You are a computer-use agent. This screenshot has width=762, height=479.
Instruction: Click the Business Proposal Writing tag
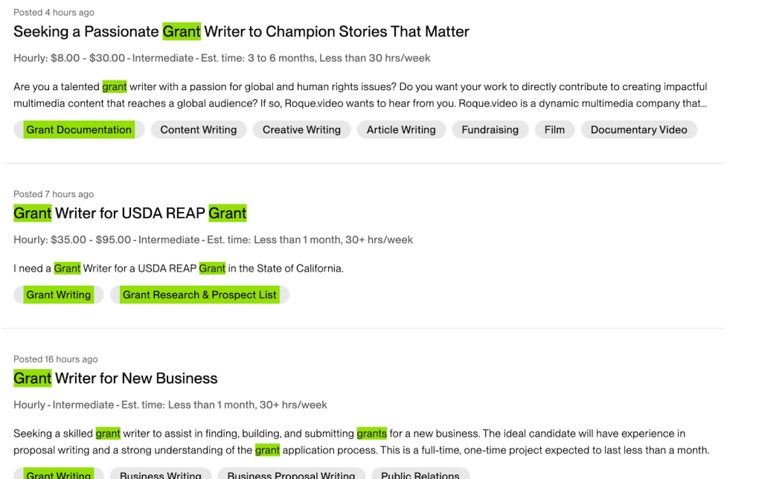291,475
